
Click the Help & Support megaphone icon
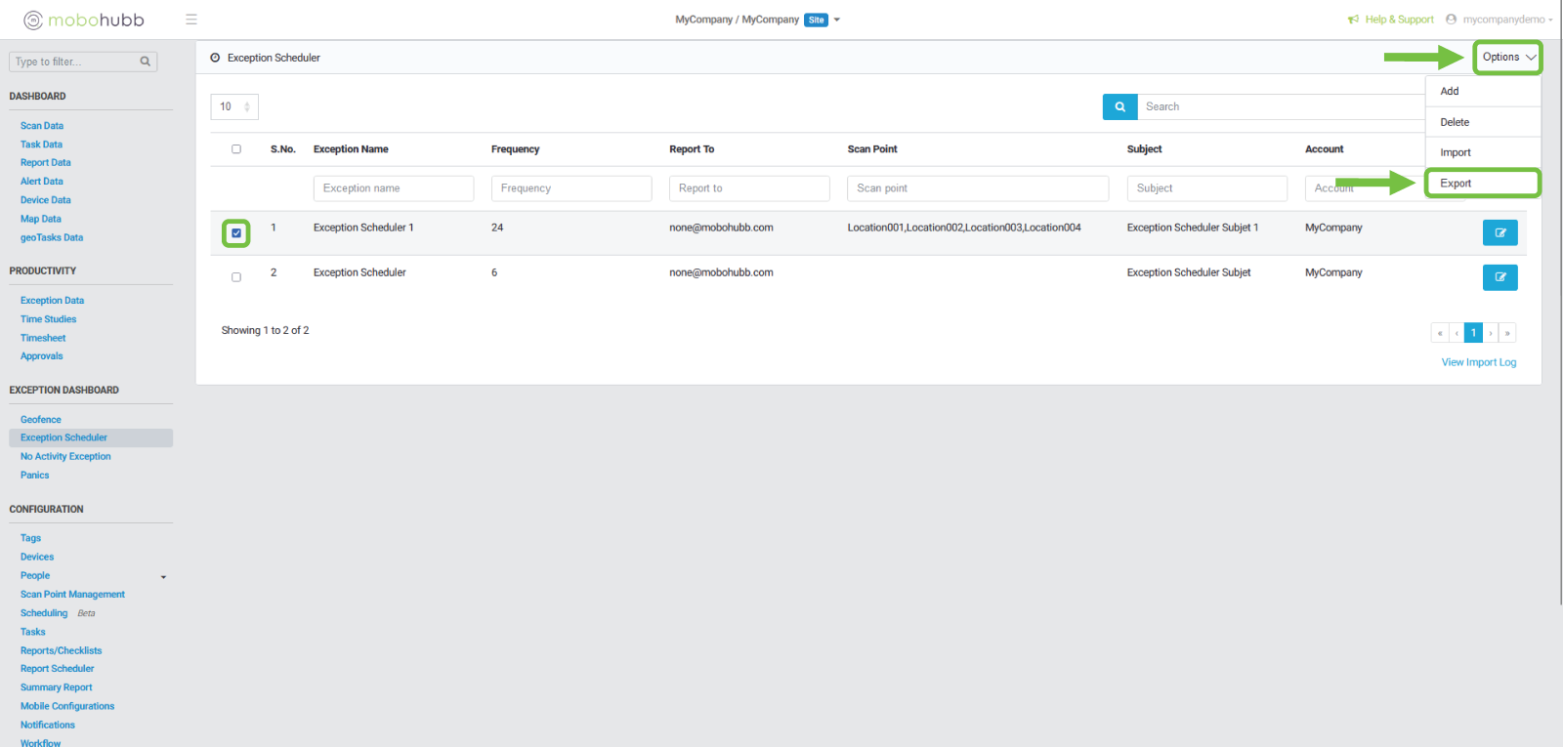point(1353,20)
